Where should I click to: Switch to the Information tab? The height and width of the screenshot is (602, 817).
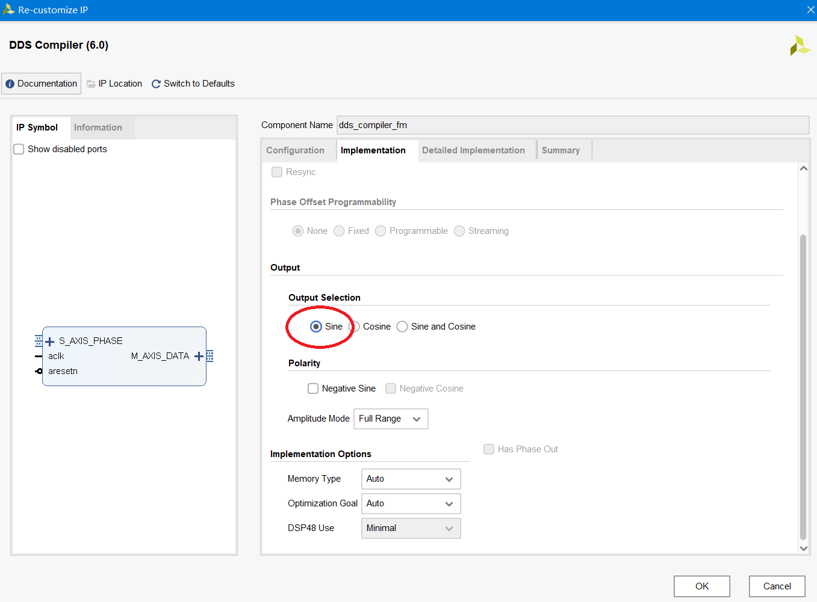pos(98,127)
